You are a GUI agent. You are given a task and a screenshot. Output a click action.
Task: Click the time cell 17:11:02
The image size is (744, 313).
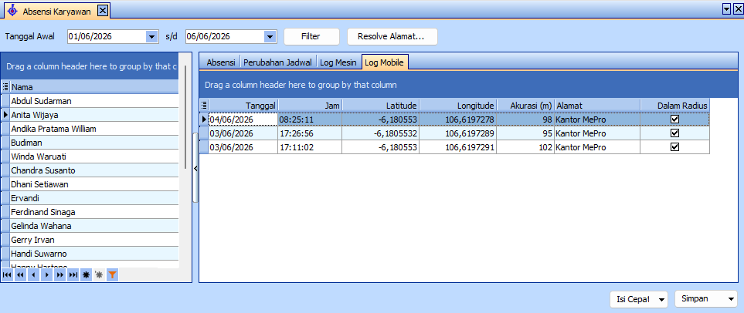point(310,147)
